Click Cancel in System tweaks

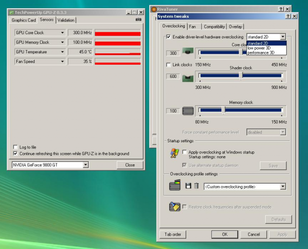coord(254,234)
